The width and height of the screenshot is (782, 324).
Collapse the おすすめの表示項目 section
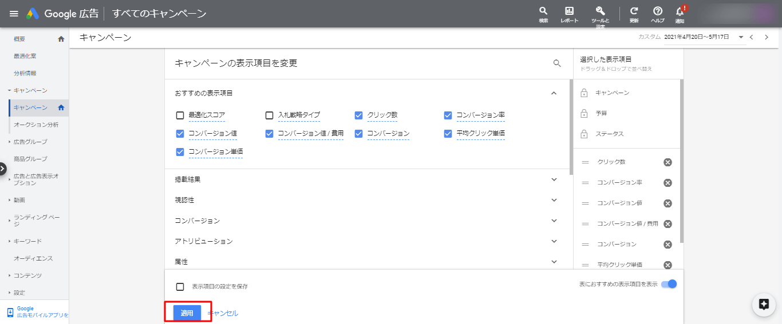[554, 93]
